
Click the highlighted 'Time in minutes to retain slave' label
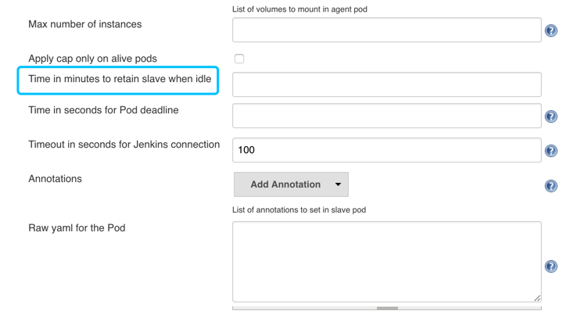click(120, 79)
